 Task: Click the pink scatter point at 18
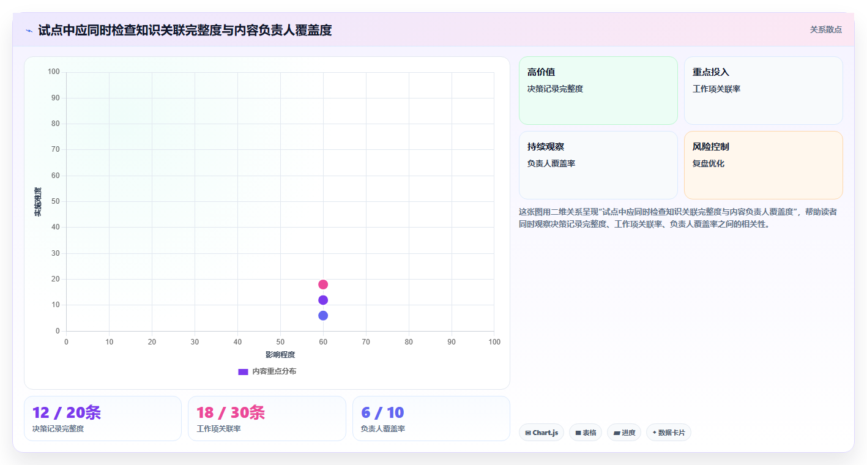click(x=323, y=285)
